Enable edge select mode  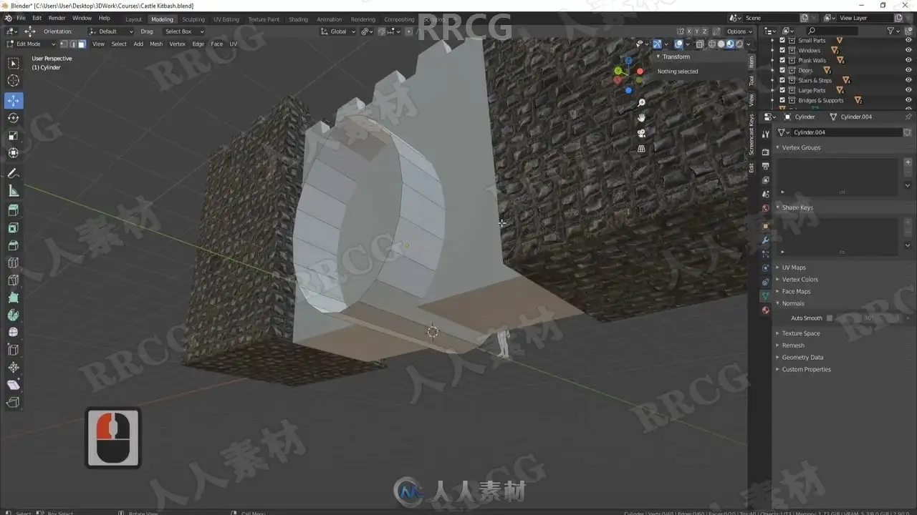coord(72,44)
